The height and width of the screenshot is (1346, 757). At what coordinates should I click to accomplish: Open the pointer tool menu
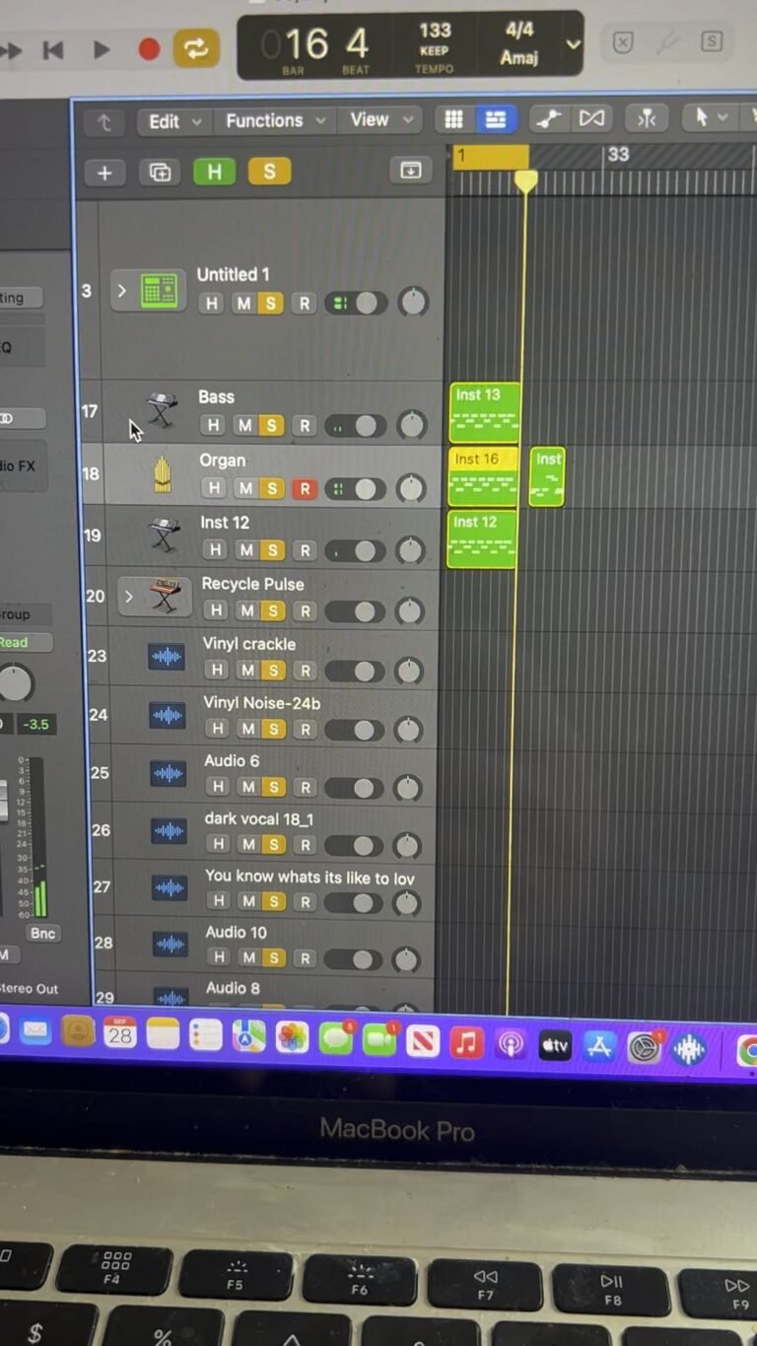click(711, 117)
